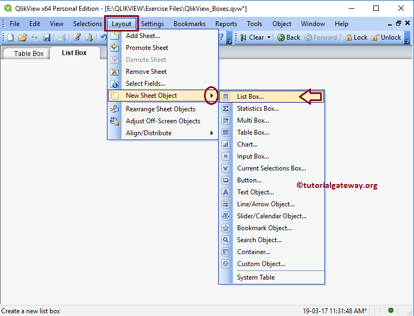Click the Lock button

(x=356, y=37)
